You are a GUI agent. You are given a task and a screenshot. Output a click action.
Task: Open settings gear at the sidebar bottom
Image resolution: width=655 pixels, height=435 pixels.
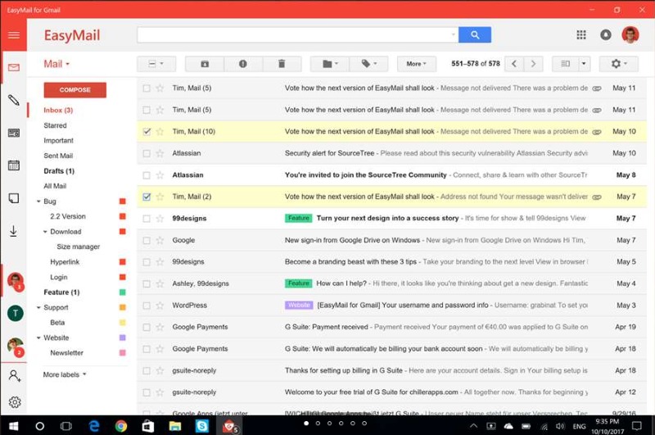point(15,402)
